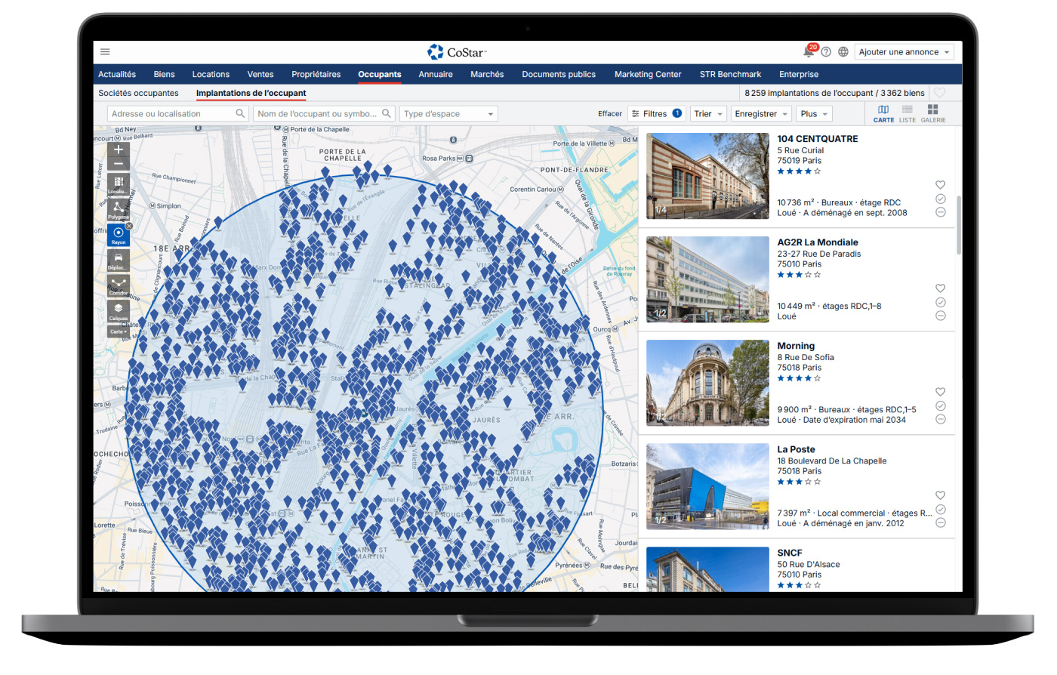Screen dimensions: 1057x675
Task: Switch to CARTE map view
Action: tap(883, 113)
